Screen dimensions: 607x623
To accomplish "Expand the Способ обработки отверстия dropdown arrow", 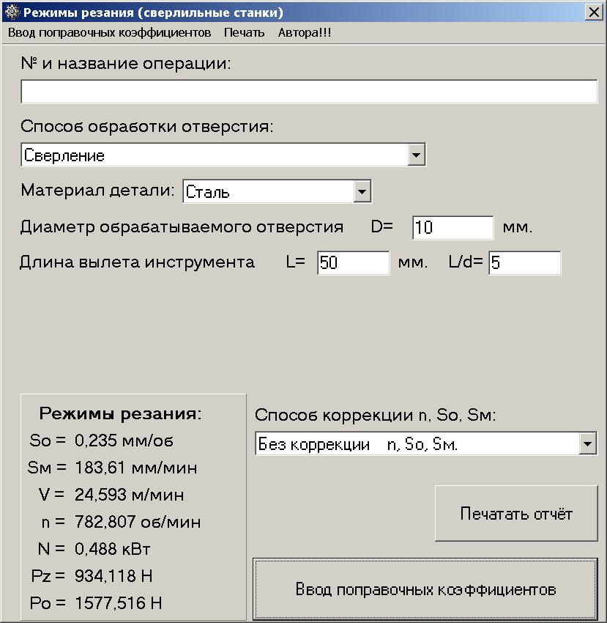I will [417, 155].
